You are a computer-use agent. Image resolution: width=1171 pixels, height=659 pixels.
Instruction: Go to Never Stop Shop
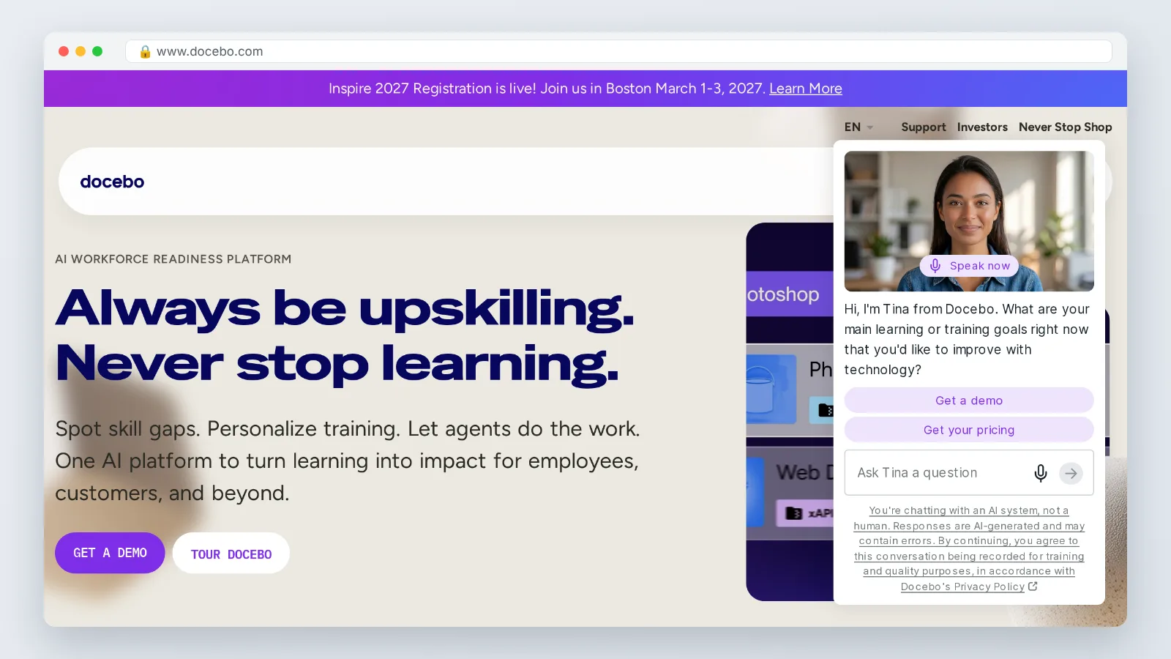(1065, 127)
